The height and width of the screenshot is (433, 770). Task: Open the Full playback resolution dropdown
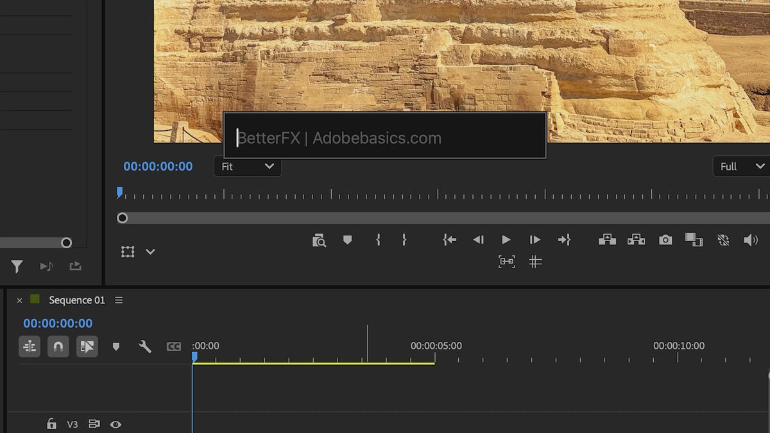tap(742, 166)
